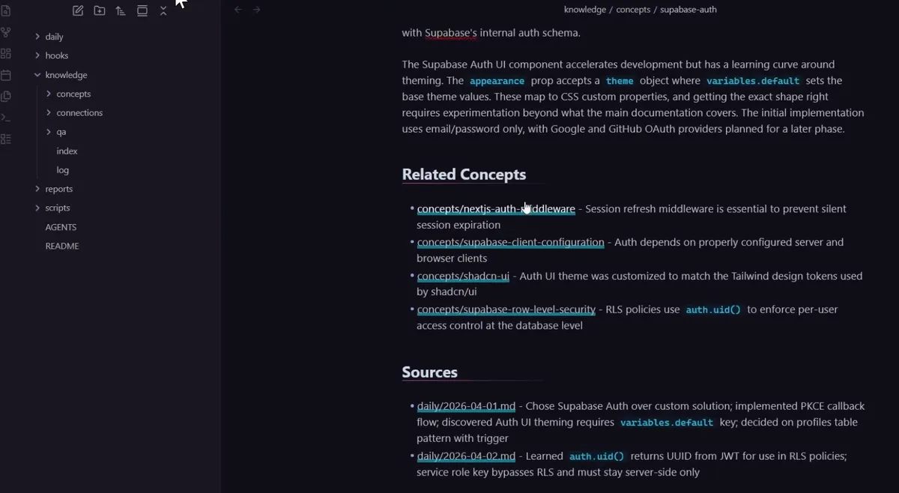Click 'knowledge' in the breadcrumb path
This screenshot has width=899, height=493.
coord(585,10)
